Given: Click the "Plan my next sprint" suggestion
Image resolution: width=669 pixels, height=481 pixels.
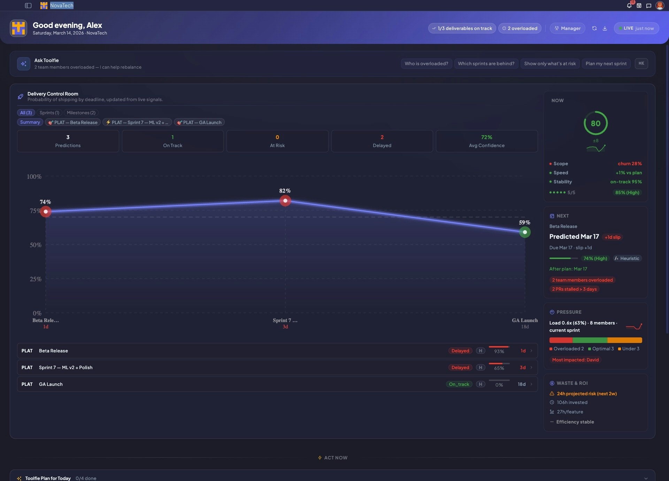Looking at the screenshot, I should [x=606, y=63].
